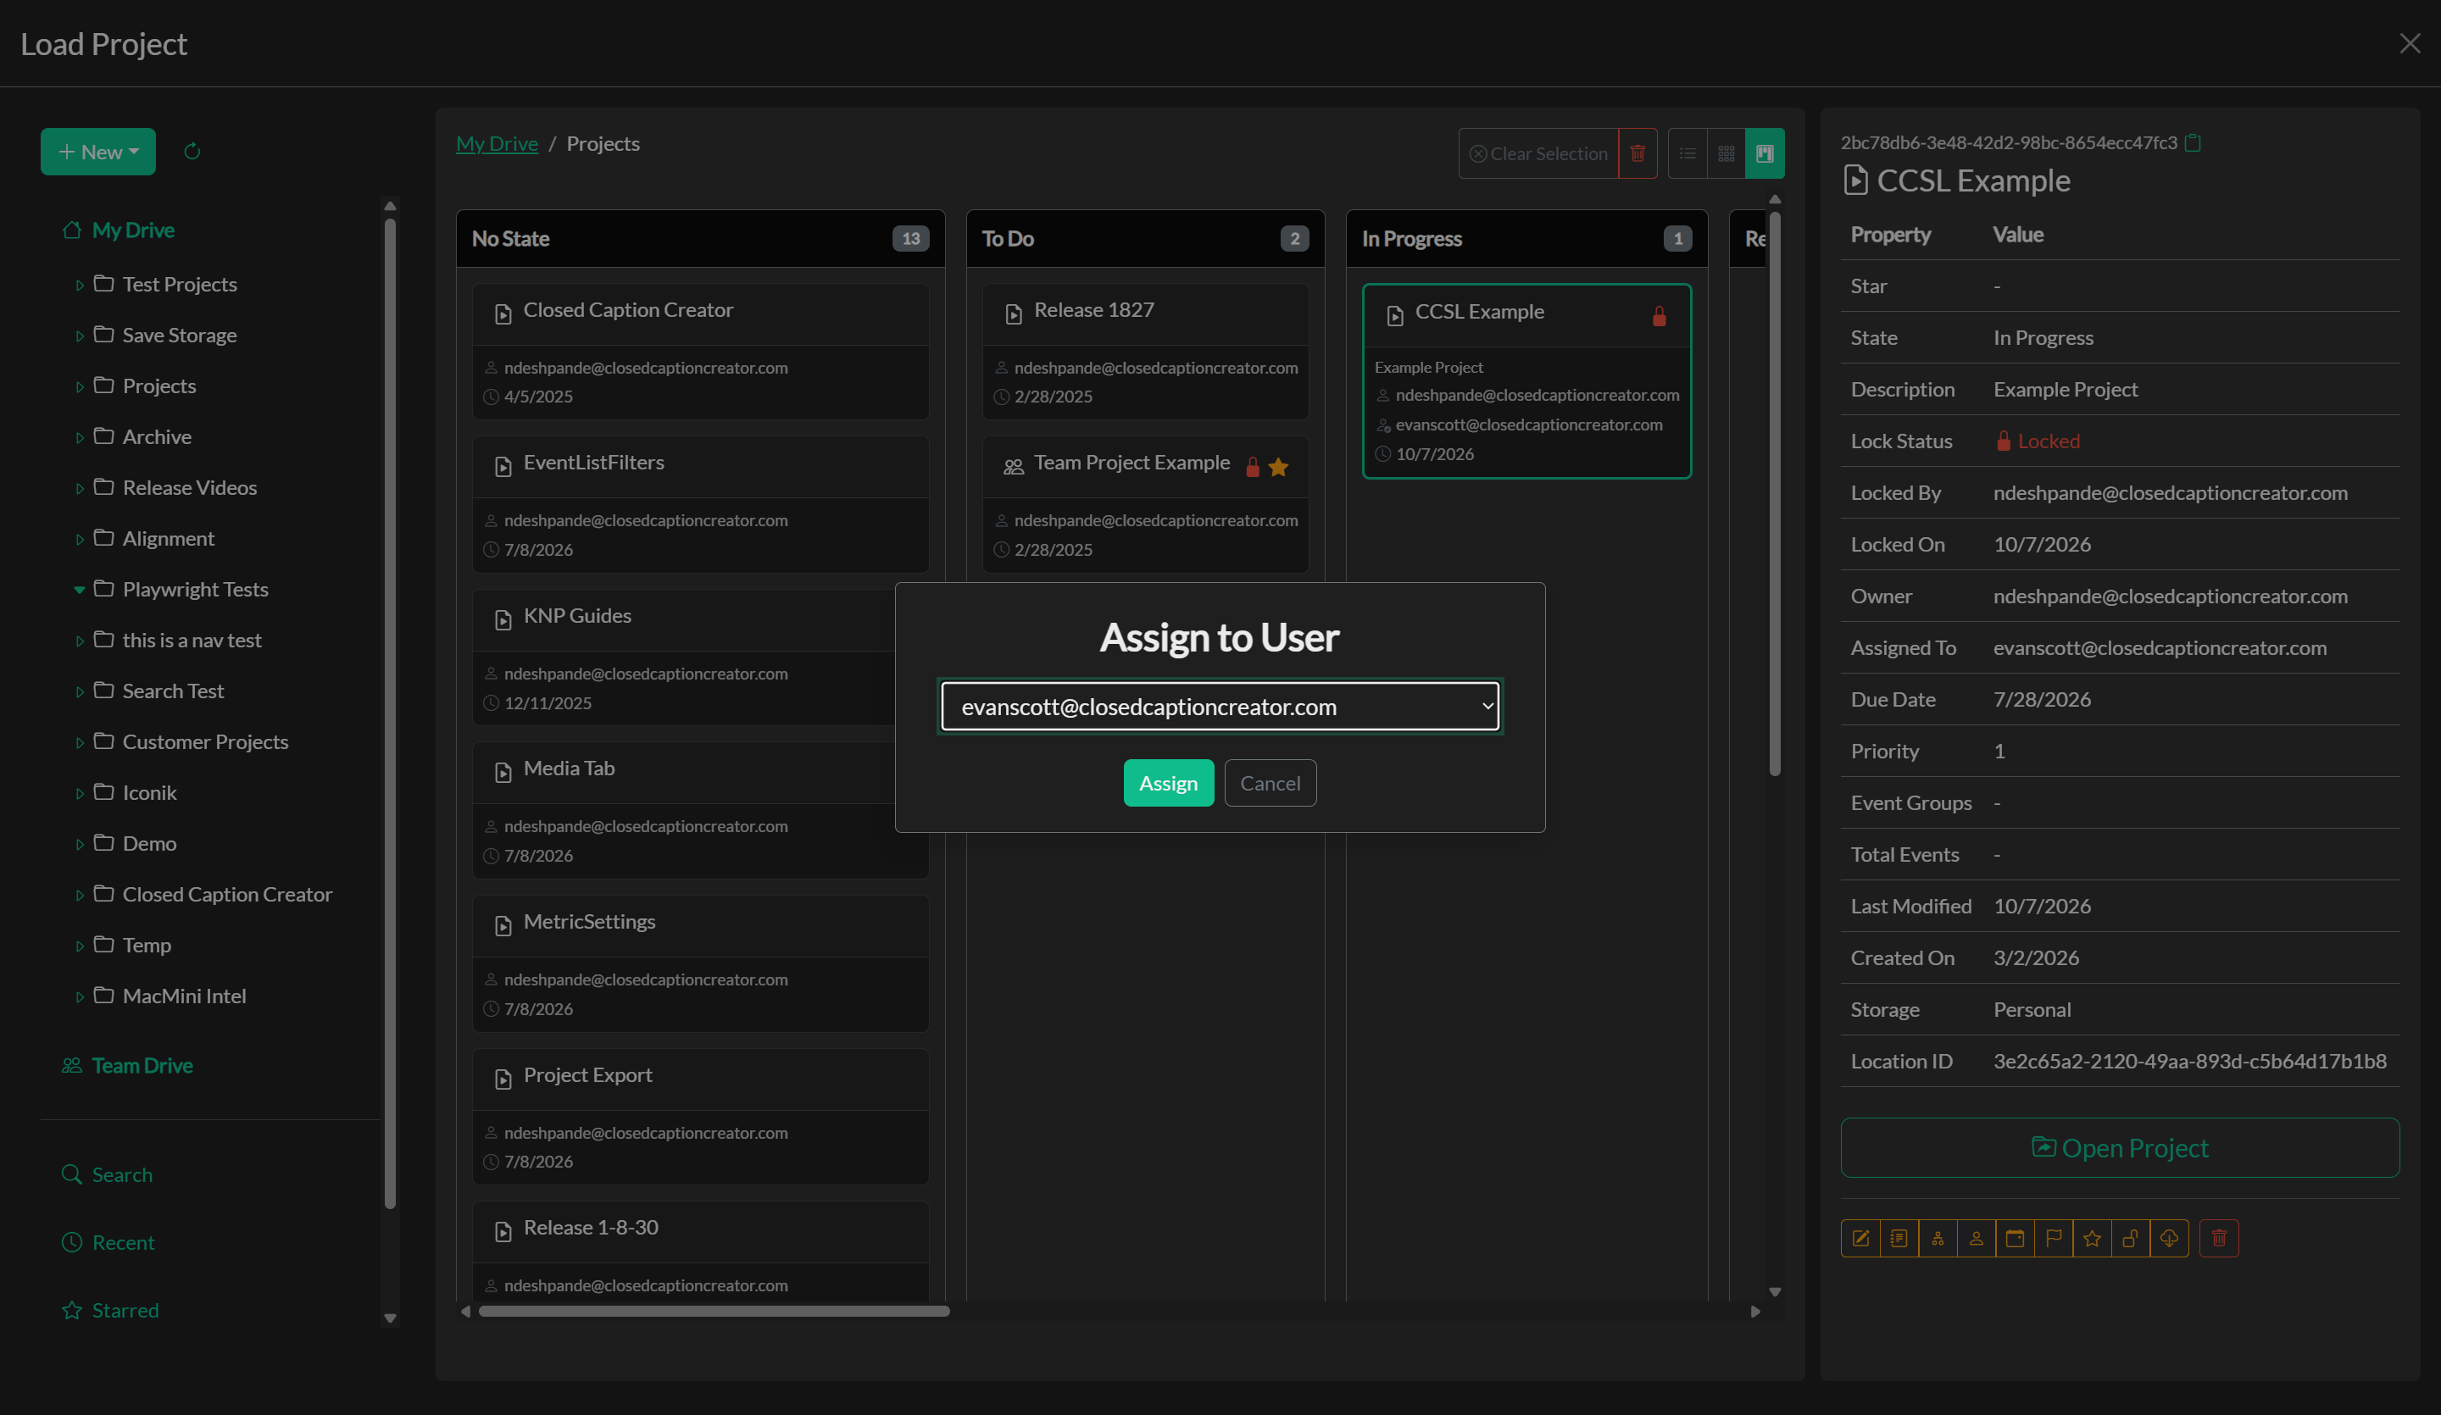Click the refresh icon next to New
2441x1415 pixels.
(192, 151)
